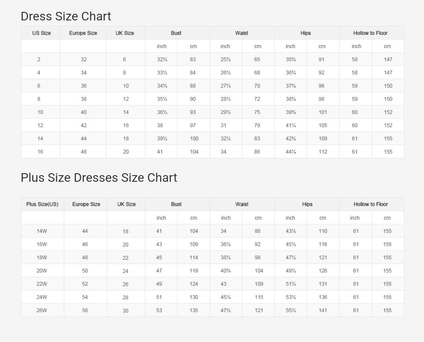Viewport: 424px width, 342px height.
Task: Select the 'US Size' column header
Action: (x=41, y=33)
